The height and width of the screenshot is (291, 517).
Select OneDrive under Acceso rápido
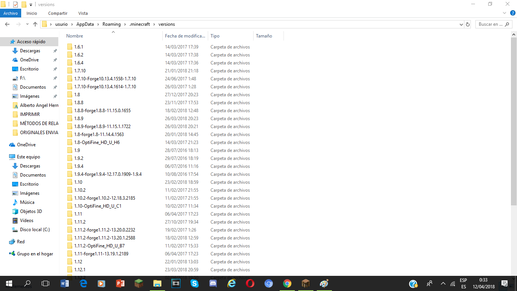coord(29,60)
